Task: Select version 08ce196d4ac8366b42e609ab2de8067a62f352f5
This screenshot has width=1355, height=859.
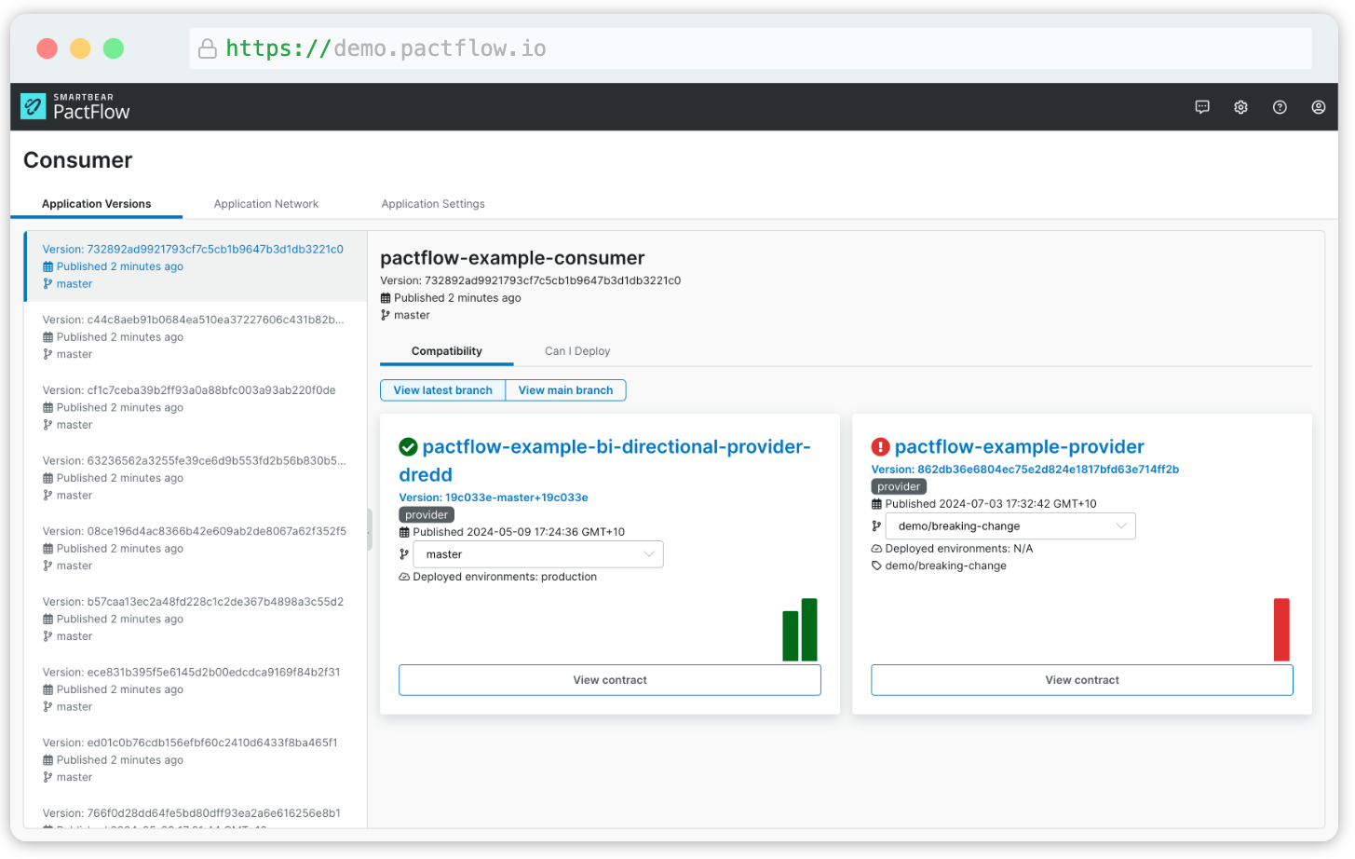Action: coord(196,549)
